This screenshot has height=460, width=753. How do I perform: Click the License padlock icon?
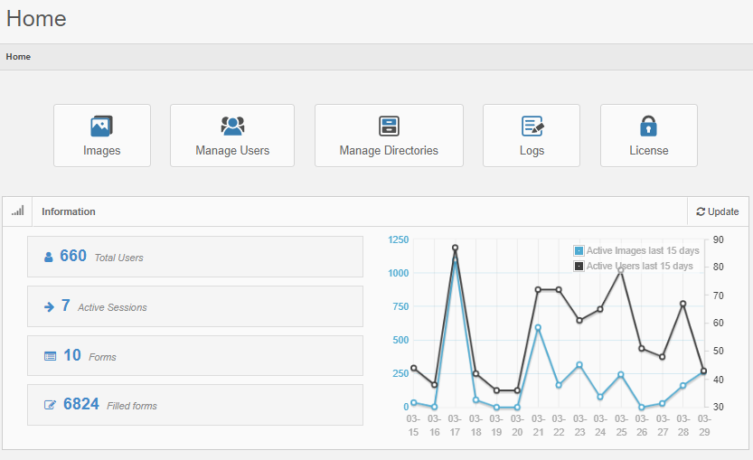tap(648, 127)
